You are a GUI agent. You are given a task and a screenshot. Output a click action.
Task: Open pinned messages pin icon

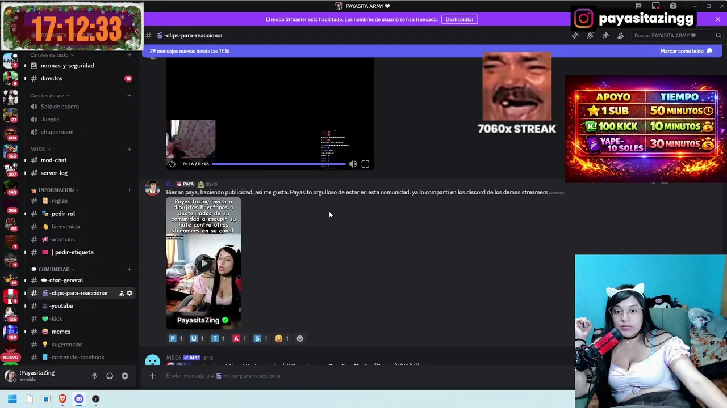tap(605, 35)
